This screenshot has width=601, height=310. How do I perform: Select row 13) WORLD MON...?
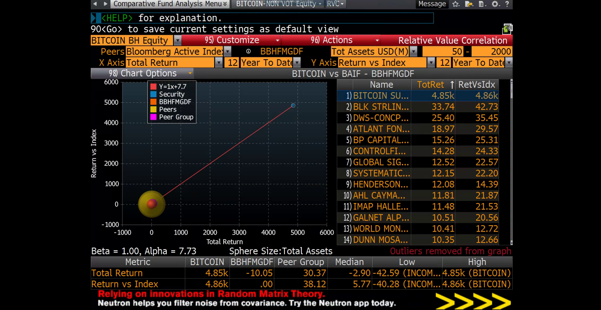418,229
